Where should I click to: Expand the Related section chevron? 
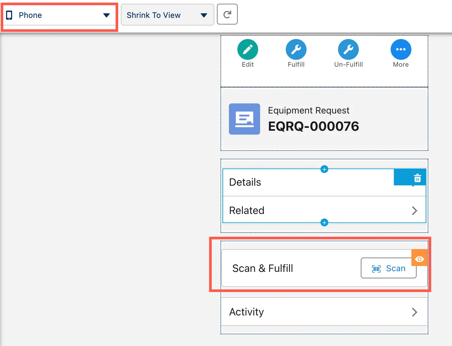(x=414, y=211)
